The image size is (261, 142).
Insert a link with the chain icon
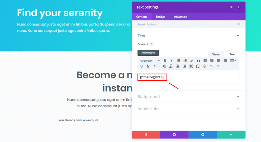coord(192,60)
